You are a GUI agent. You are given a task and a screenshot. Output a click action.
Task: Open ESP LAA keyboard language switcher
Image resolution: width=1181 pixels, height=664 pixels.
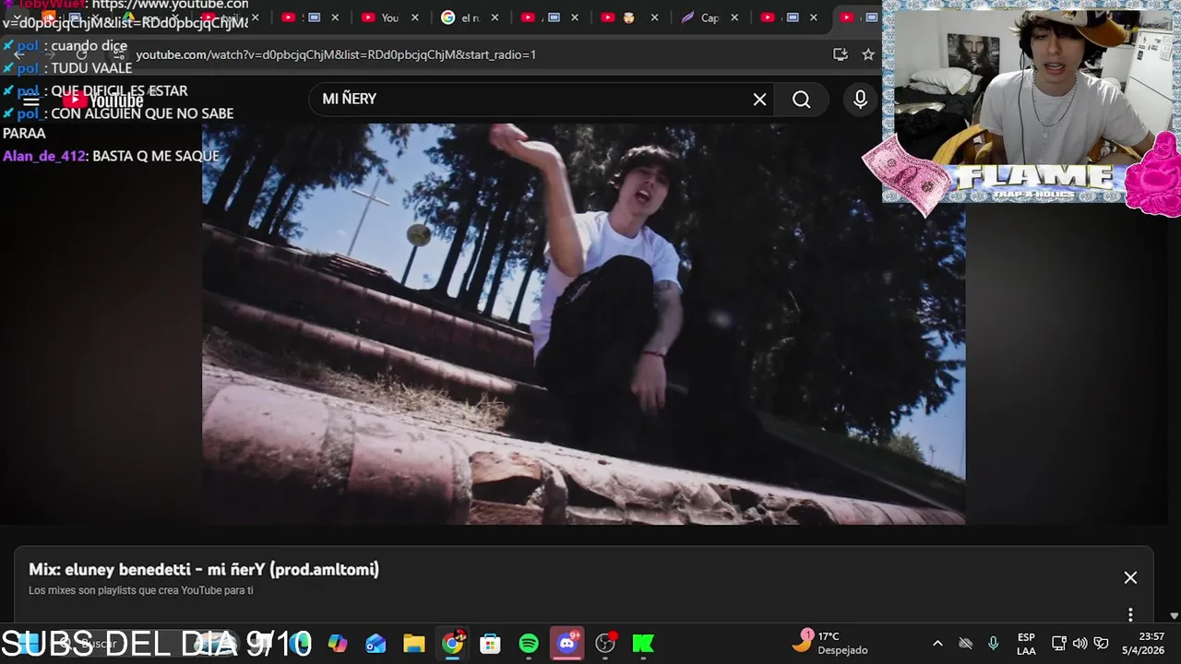pyautogui.click(x=1026, y=644)
